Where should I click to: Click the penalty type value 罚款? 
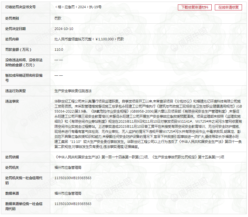(58, 18)
